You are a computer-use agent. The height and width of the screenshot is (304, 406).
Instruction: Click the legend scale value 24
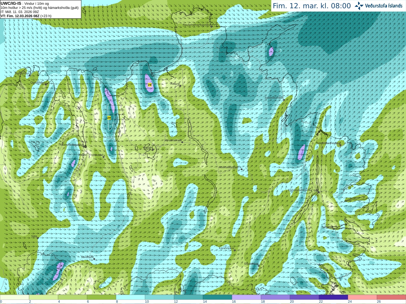[350, 302]
